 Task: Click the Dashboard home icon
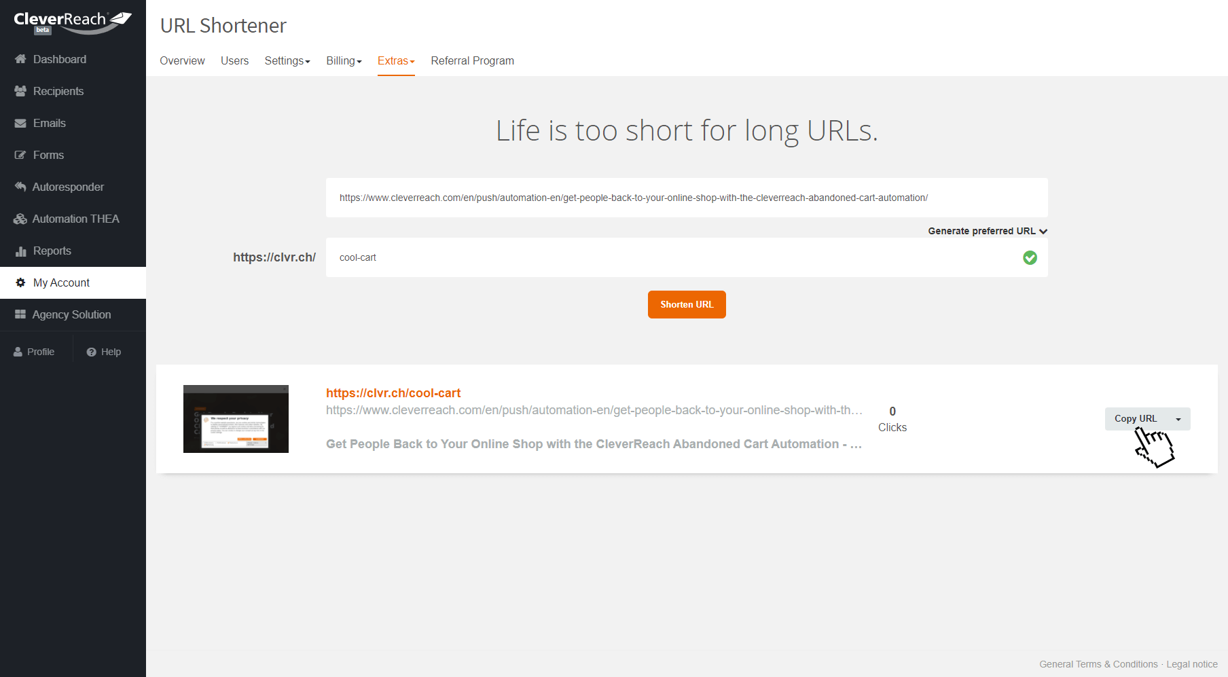tap(20, 59)
